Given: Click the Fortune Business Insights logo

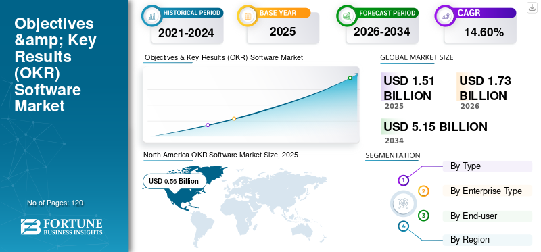Looking at the screenshot, I should click(62, 226).
